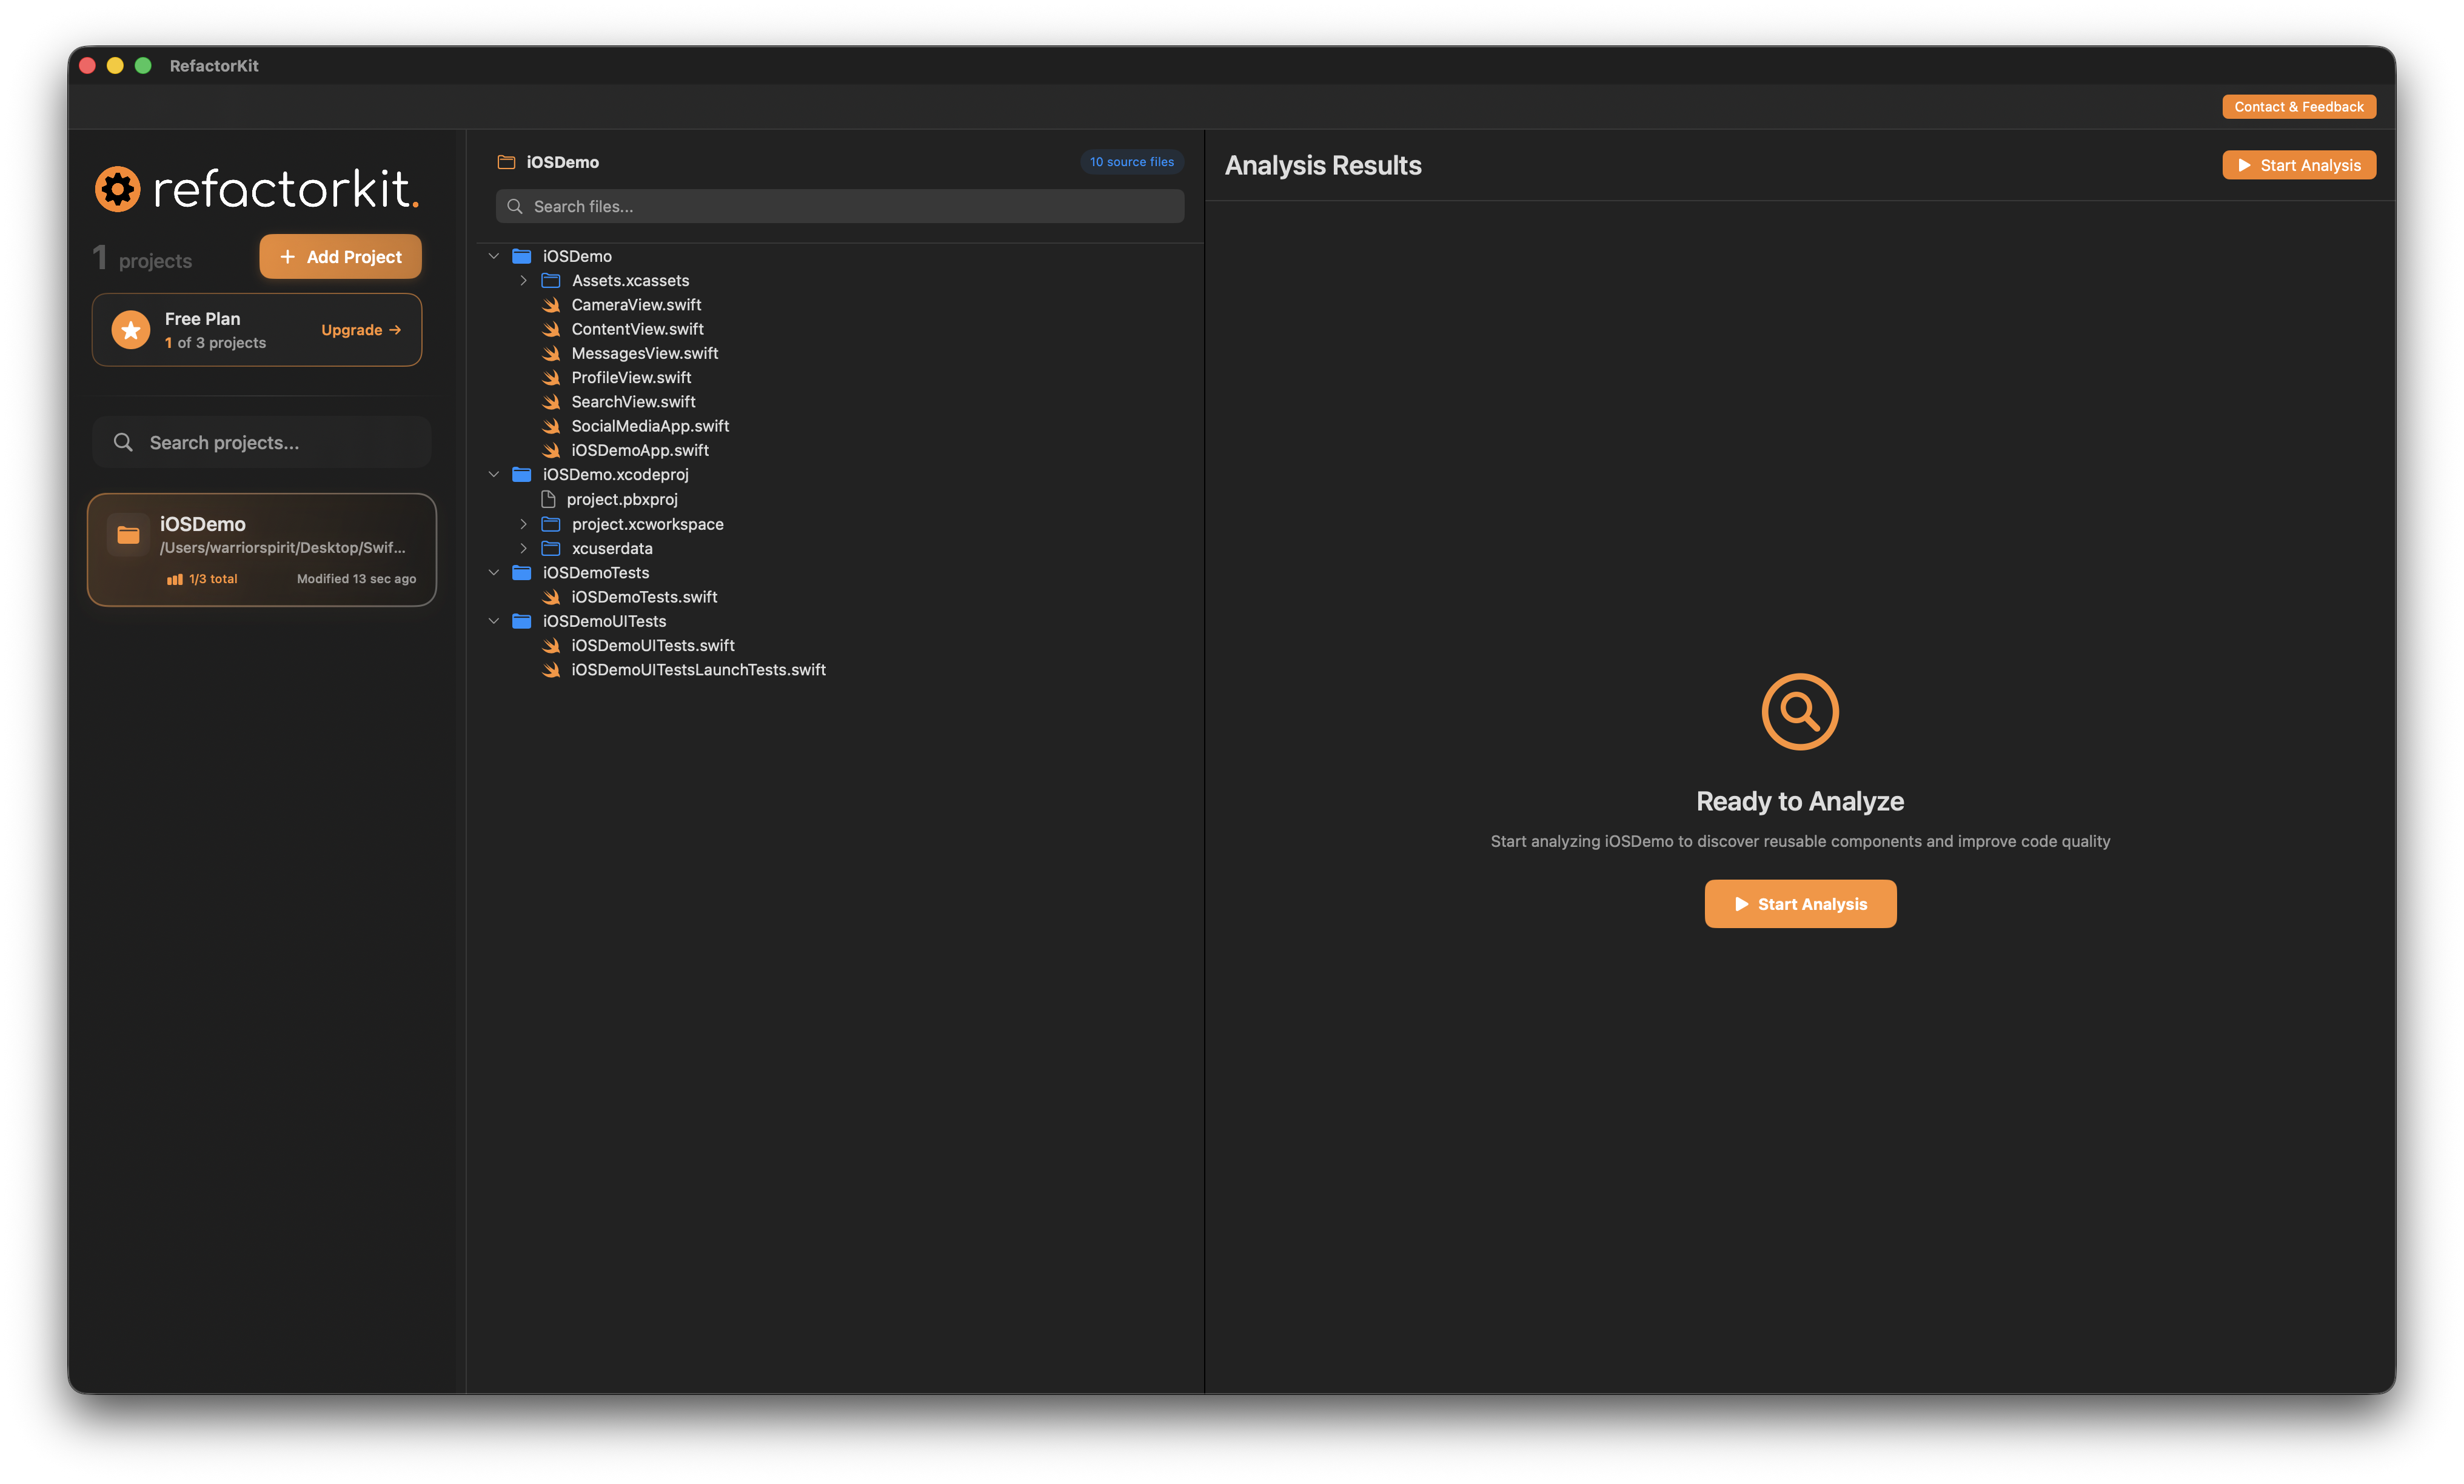The image size is (2464, 1484).
Task: Select the iOSDemo project card
Action: [x=262, y=550]
